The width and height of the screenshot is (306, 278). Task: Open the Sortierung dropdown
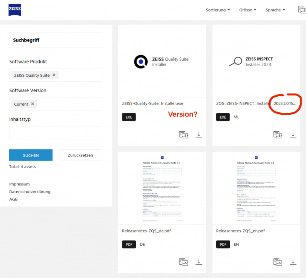point(218,10)
